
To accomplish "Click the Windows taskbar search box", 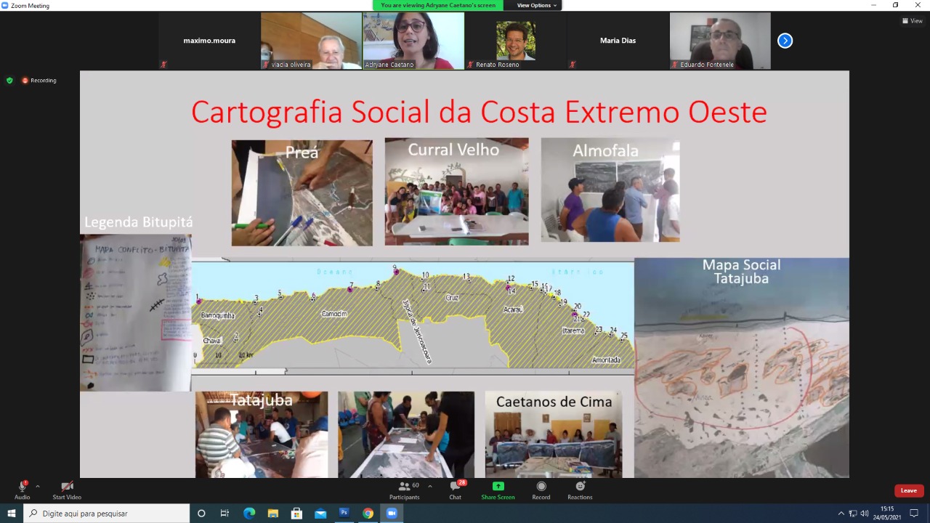I will click(x=106, y=514).
